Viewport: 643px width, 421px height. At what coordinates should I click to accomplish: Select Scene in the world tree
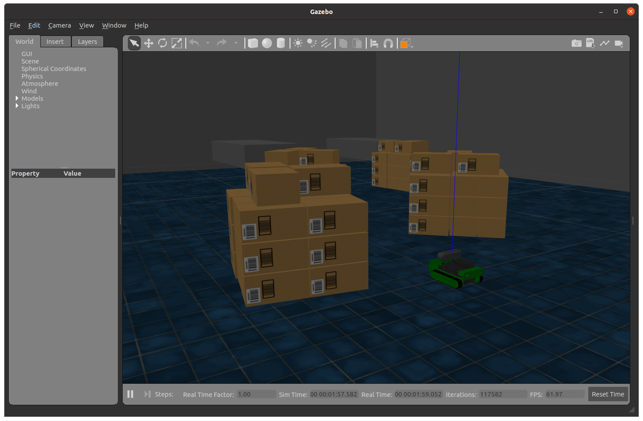coord(30,61)
